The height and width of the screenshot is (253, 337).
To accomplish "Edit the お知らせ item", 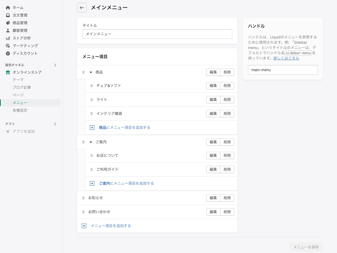I will tap(213, 198).
